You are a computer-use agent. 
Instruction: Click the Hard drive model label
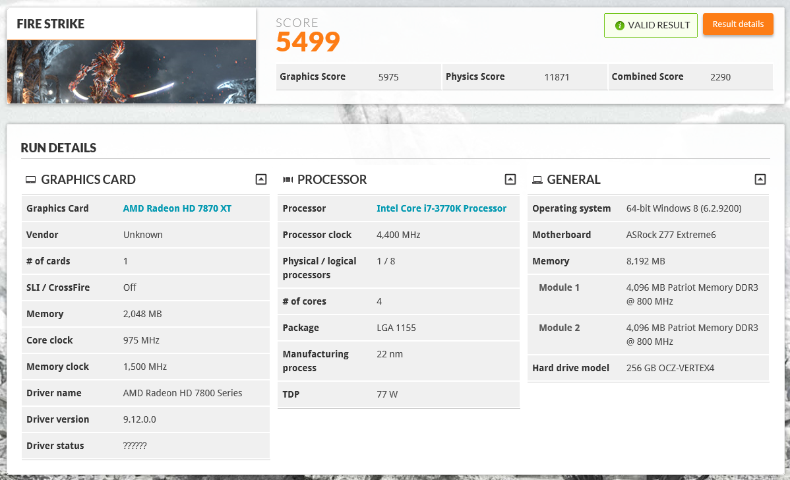(570, 368)
